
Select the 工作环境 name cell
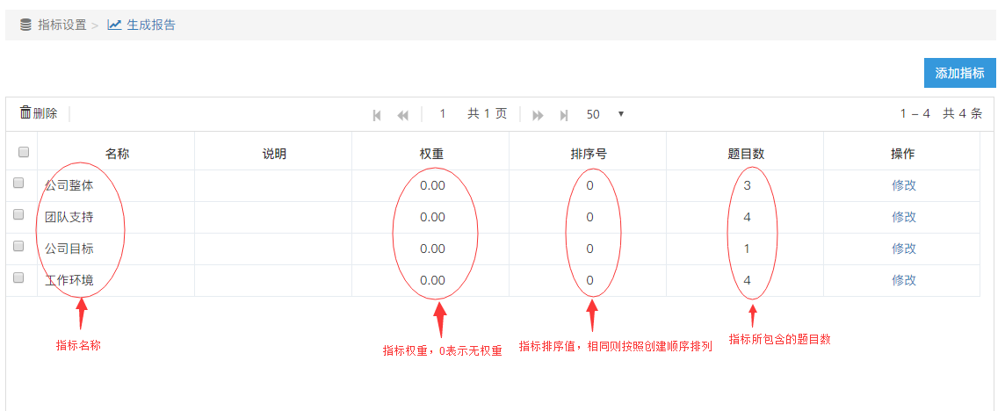tap(116, 280)
